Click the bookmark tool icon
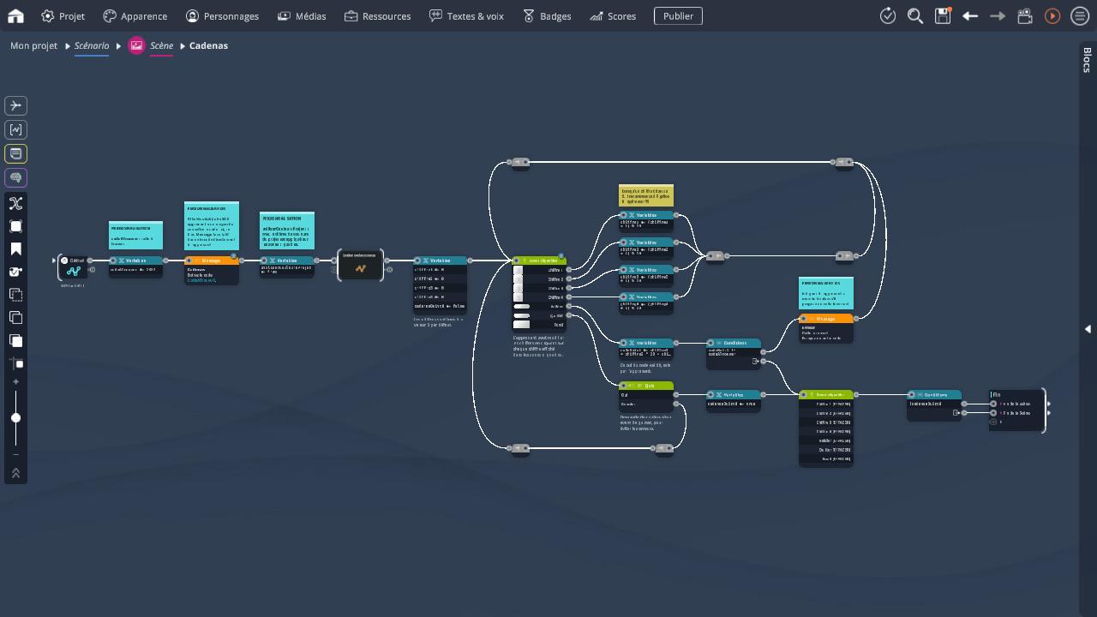 [15, 249]
